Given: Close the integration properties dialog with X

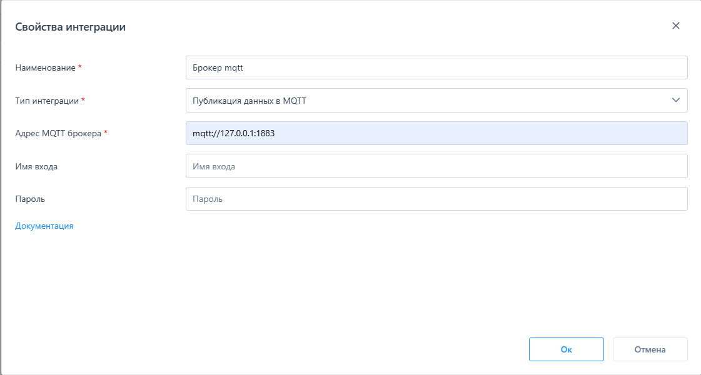Looking at the screenshot, I should click(x=675, y=26).
